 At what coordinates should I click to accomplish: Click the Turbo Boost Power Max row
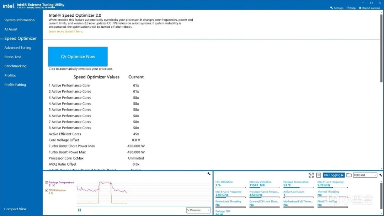[96, 152]
